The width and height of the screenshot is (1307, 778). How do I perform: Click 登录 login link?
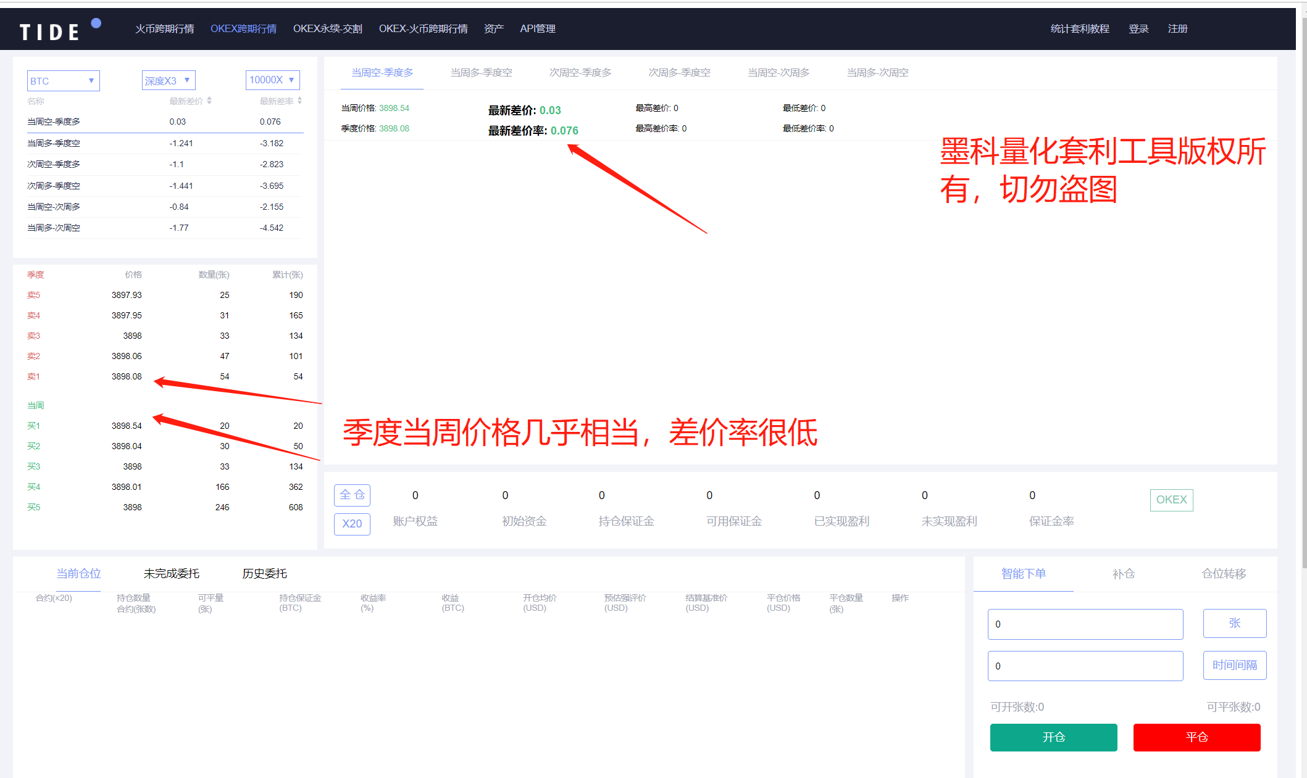(1138, 29)
